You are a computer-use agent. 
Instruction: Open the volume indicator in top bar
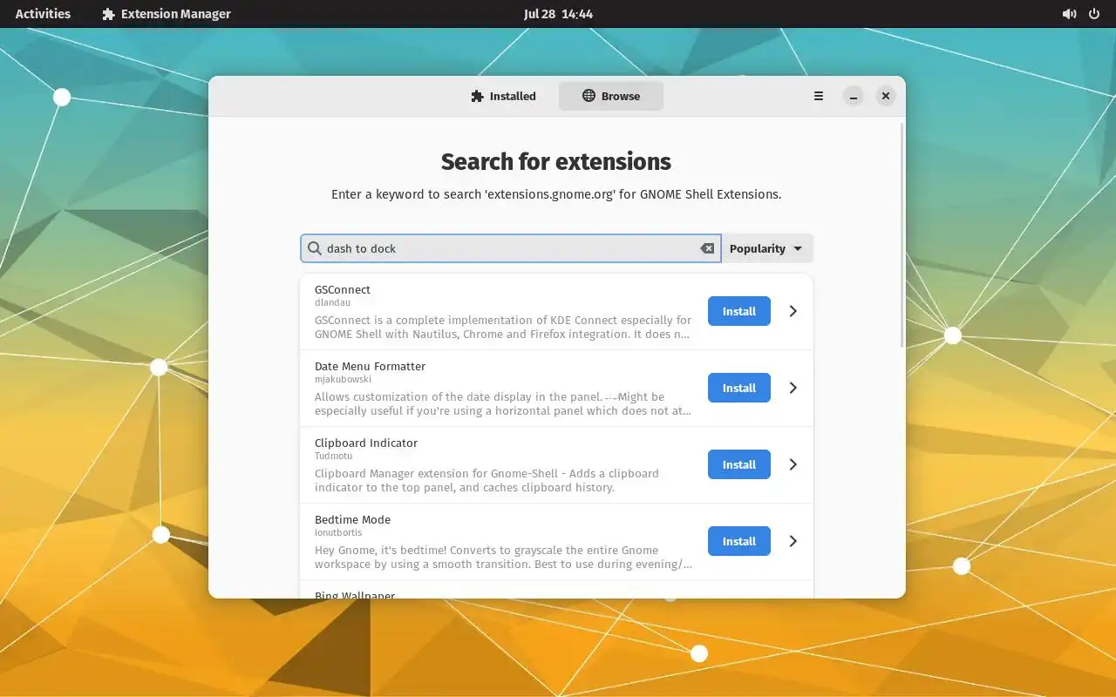pyautogui.click(x=1069, y=14)
